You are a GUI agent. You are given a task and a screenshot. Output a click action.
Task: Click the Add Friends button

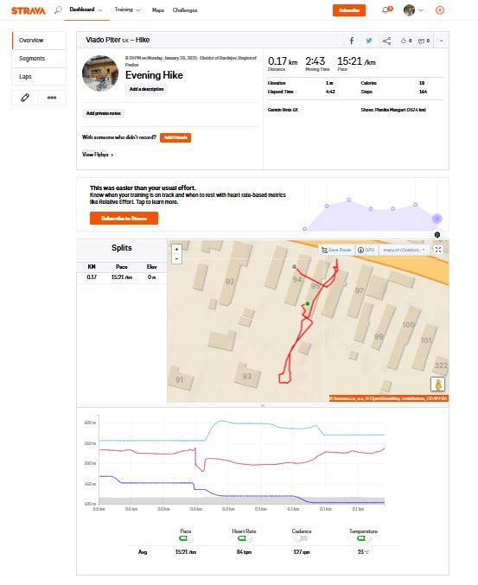pyautogui.click(x=175, y=137)
